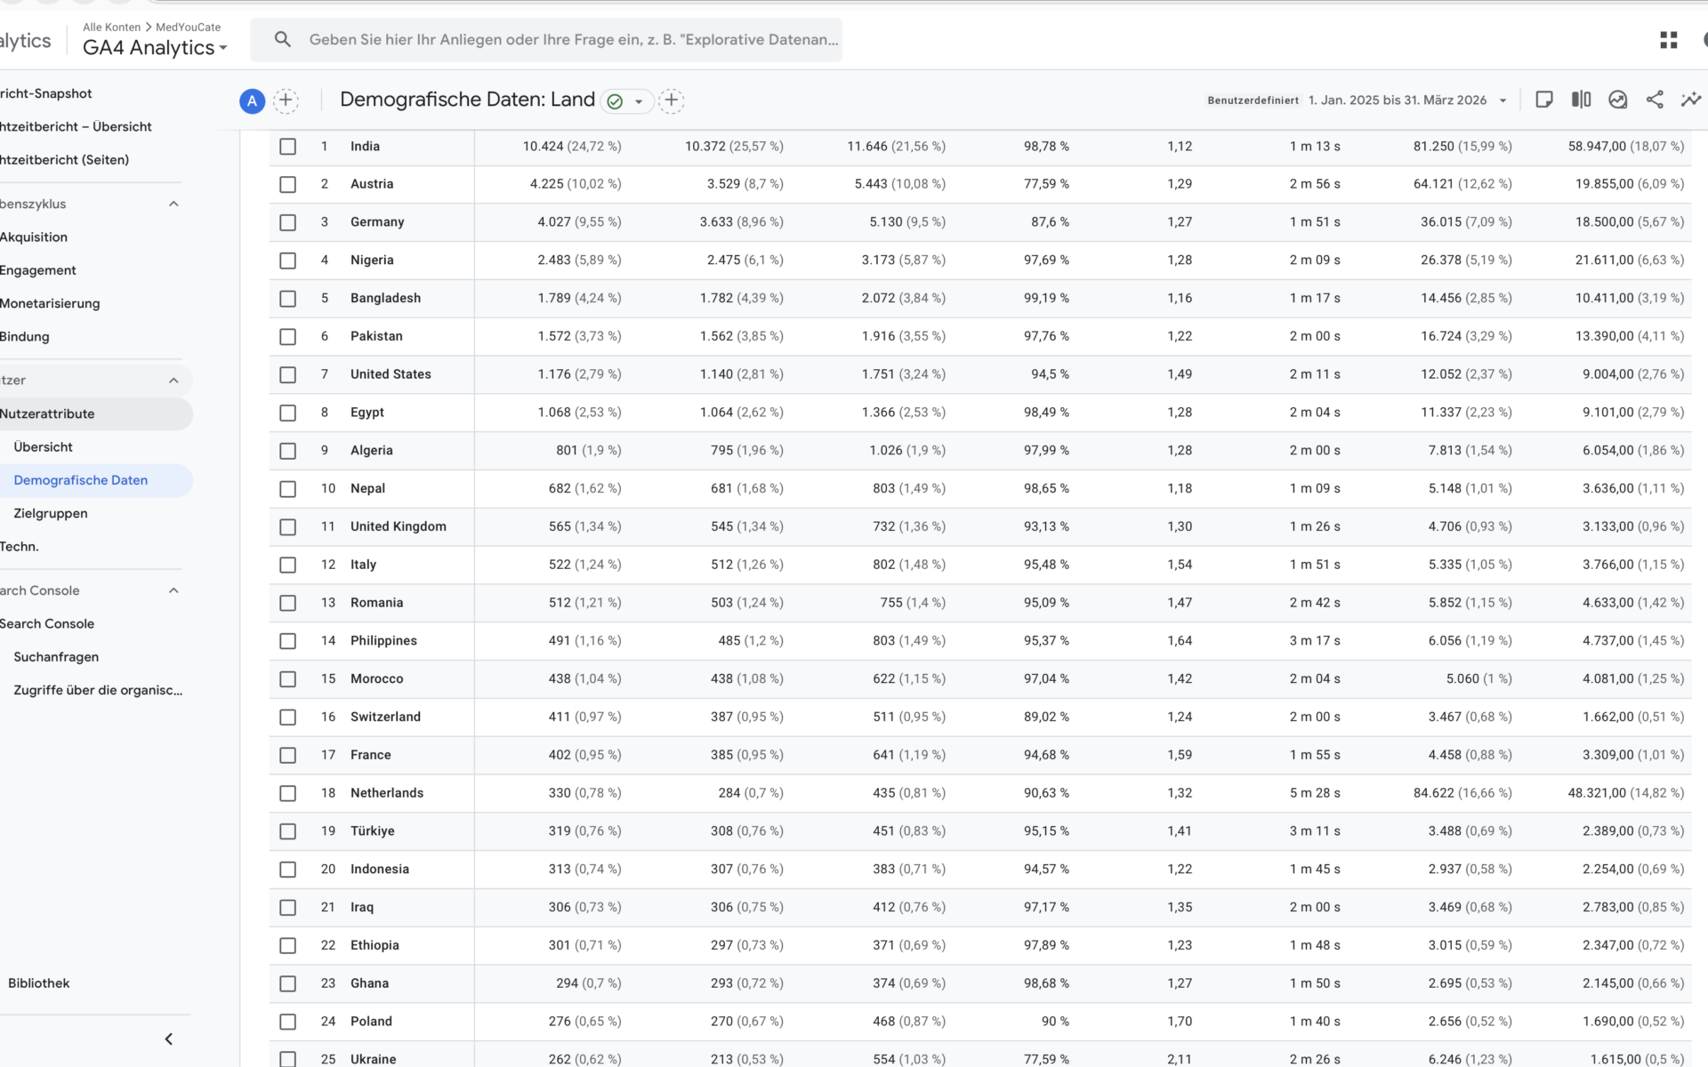Collapse the Search Console section chevron
This screenshot has height=1067, width=1708.
(x=173, y=590)
